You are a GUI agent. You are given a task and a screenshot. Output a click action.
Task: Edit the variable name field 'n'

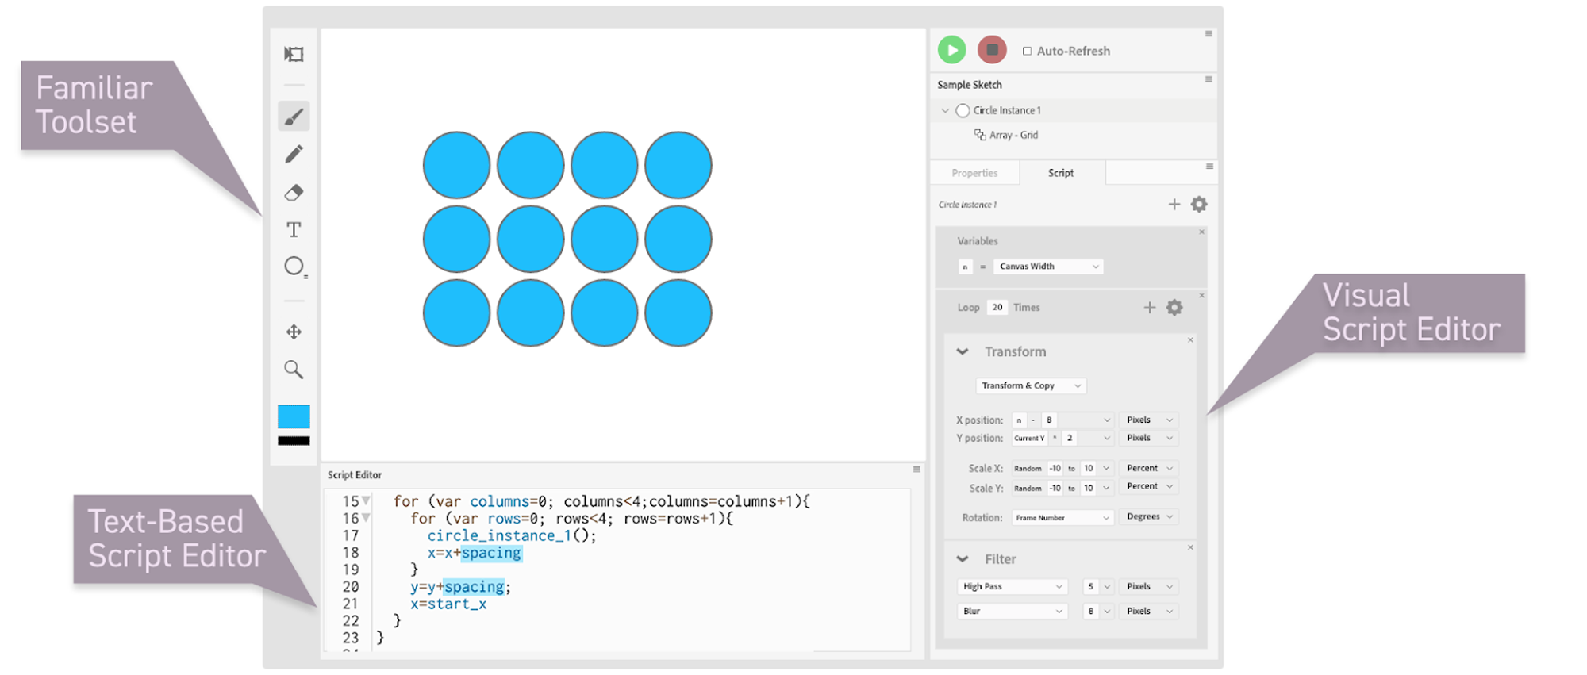coord(965,267)
